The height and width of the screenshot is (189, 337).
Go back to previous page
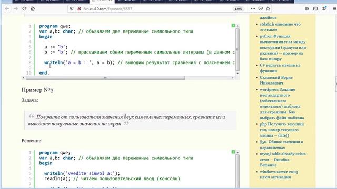pos(7,9)
